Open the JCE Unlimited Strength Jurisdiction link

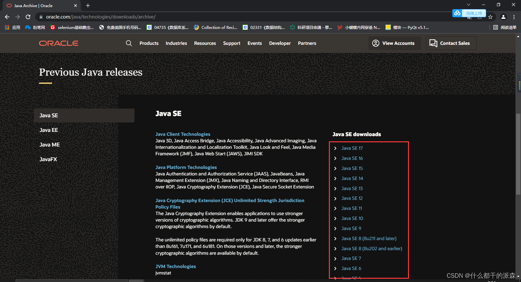point(230,204)
